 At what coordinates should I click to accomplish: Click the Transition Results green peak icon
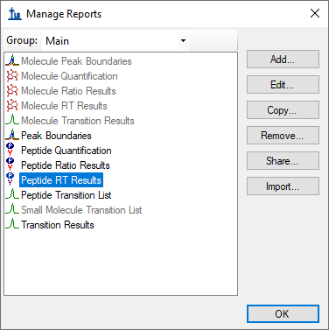pyautogui.click(x=12, y=224)
